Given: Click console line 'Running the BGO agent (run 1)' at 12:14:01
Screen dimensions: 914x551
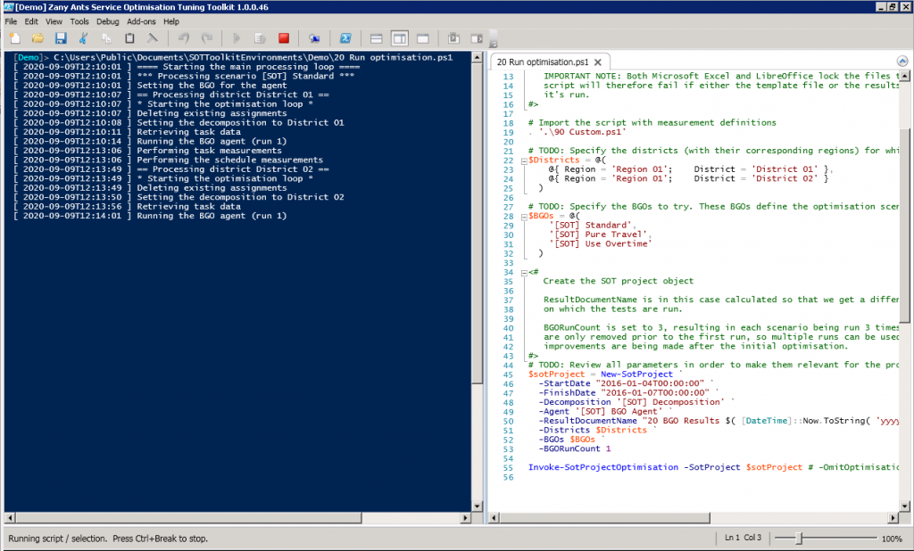Looking at the screenshot, I should pyautogui.click(x=212, y=216).
